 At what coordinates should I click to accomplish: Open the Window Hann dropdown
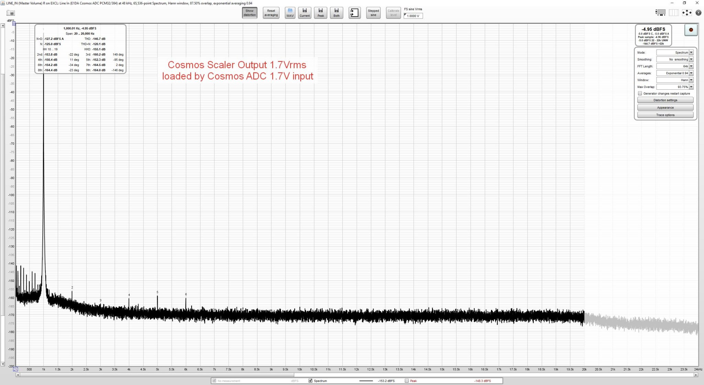click(x=675, y=80)
